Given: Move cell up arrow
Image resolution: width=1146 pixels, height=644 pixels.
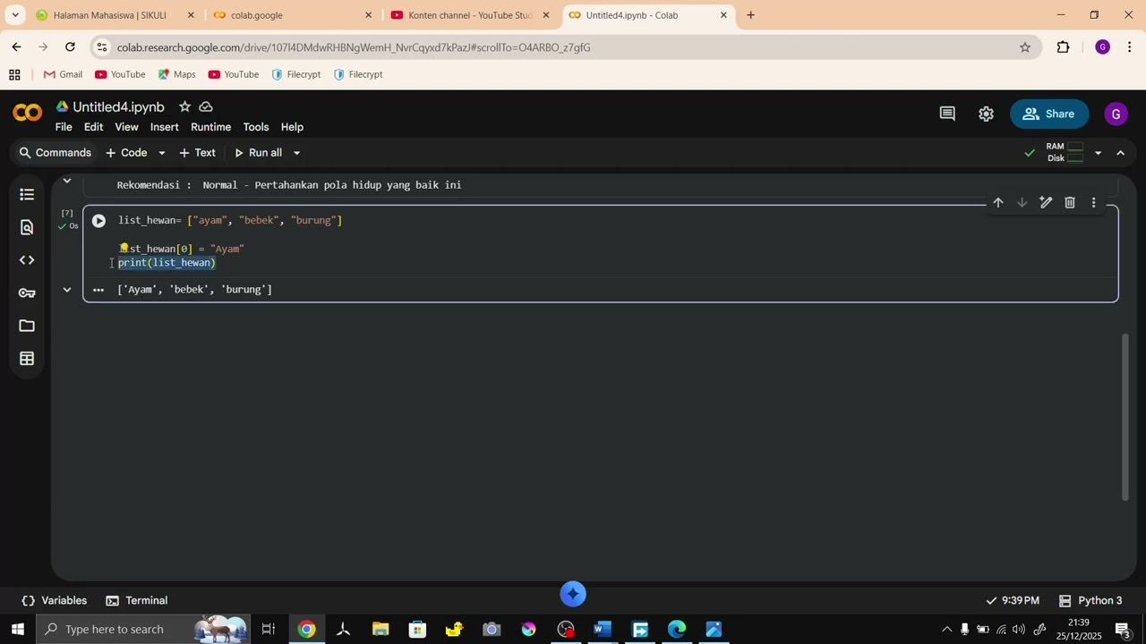Looking at the screenshot, I should [998, 203].
